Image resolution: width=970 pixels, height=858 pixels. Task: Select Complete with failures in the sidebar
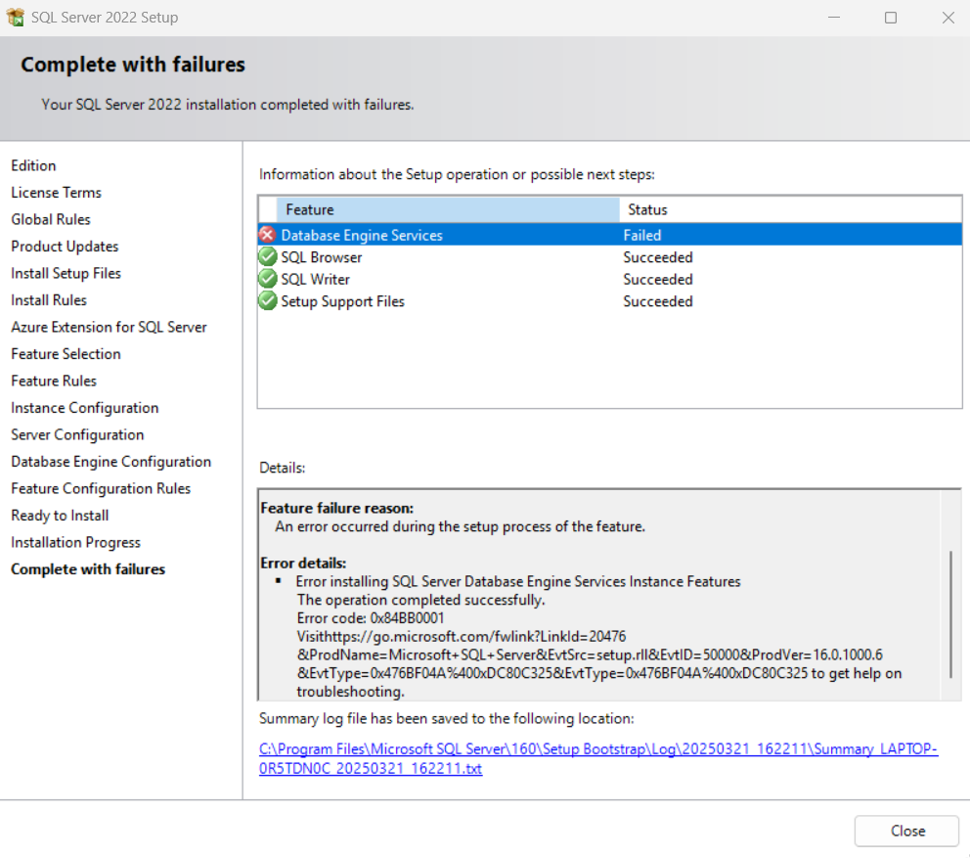click(x=87, y=568)
